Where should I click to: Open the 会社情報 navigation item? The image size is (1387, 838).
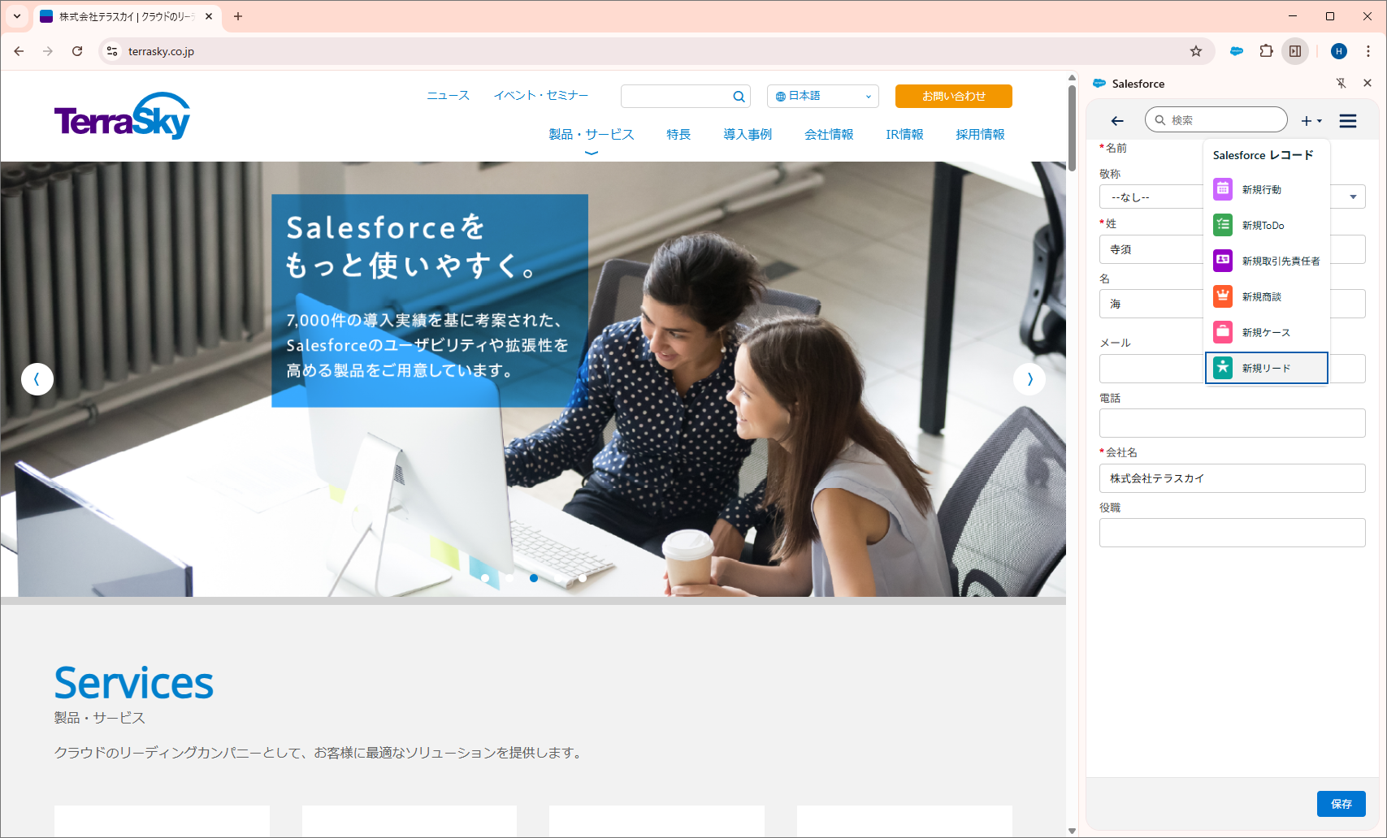tap(829, 135)
